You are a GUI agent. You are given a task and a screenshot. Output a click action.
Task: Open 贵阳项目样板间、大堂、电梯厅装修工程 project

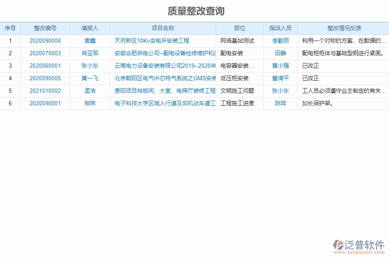tap(164, 91)
